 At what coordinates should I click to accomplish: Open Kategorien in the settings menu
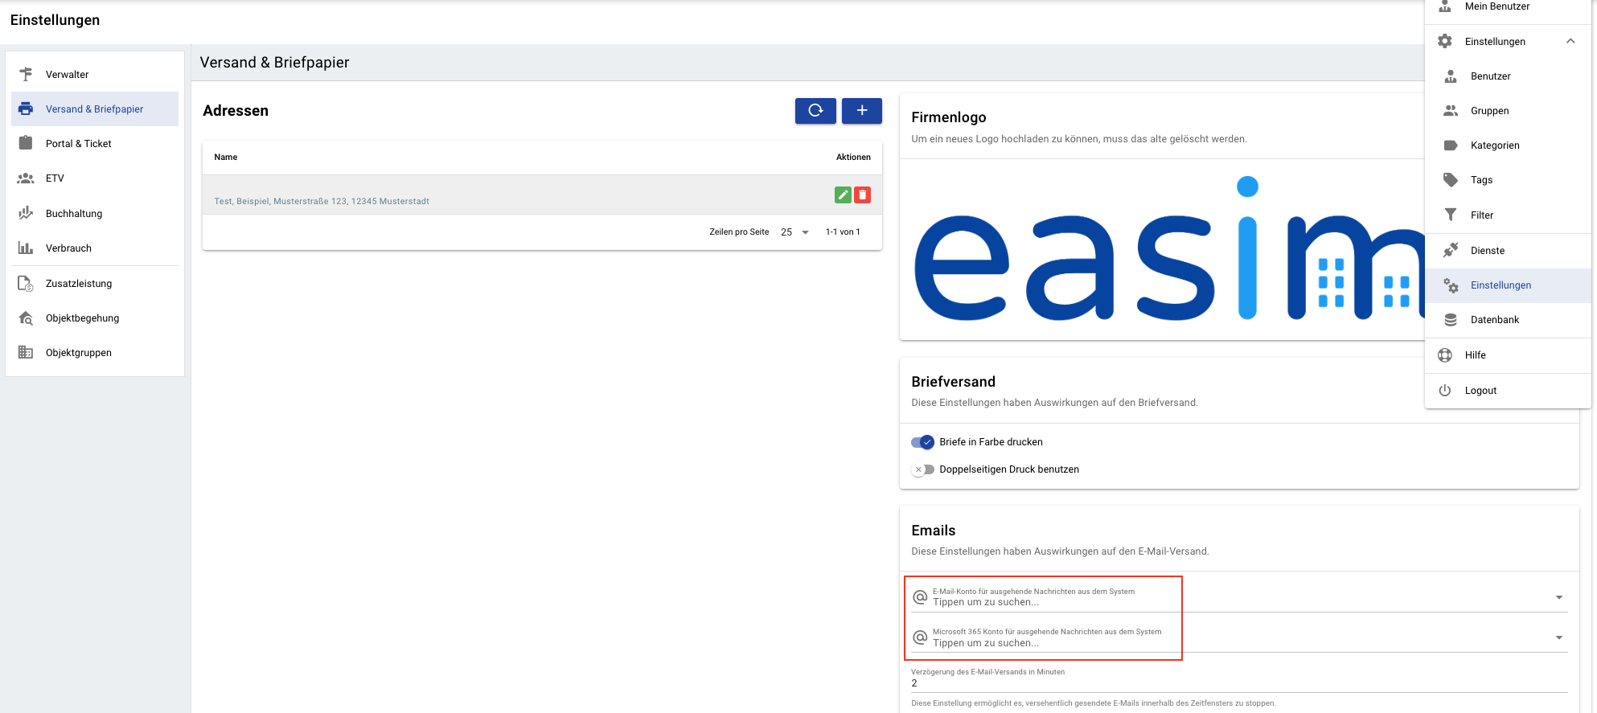[1508, 145]
